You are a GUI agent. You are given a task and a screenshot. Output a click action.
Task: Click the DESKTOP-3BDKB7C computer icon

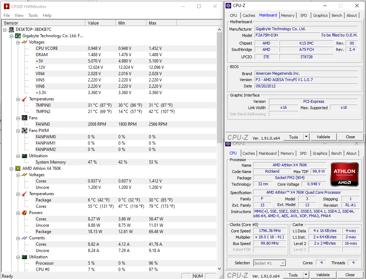11,29
